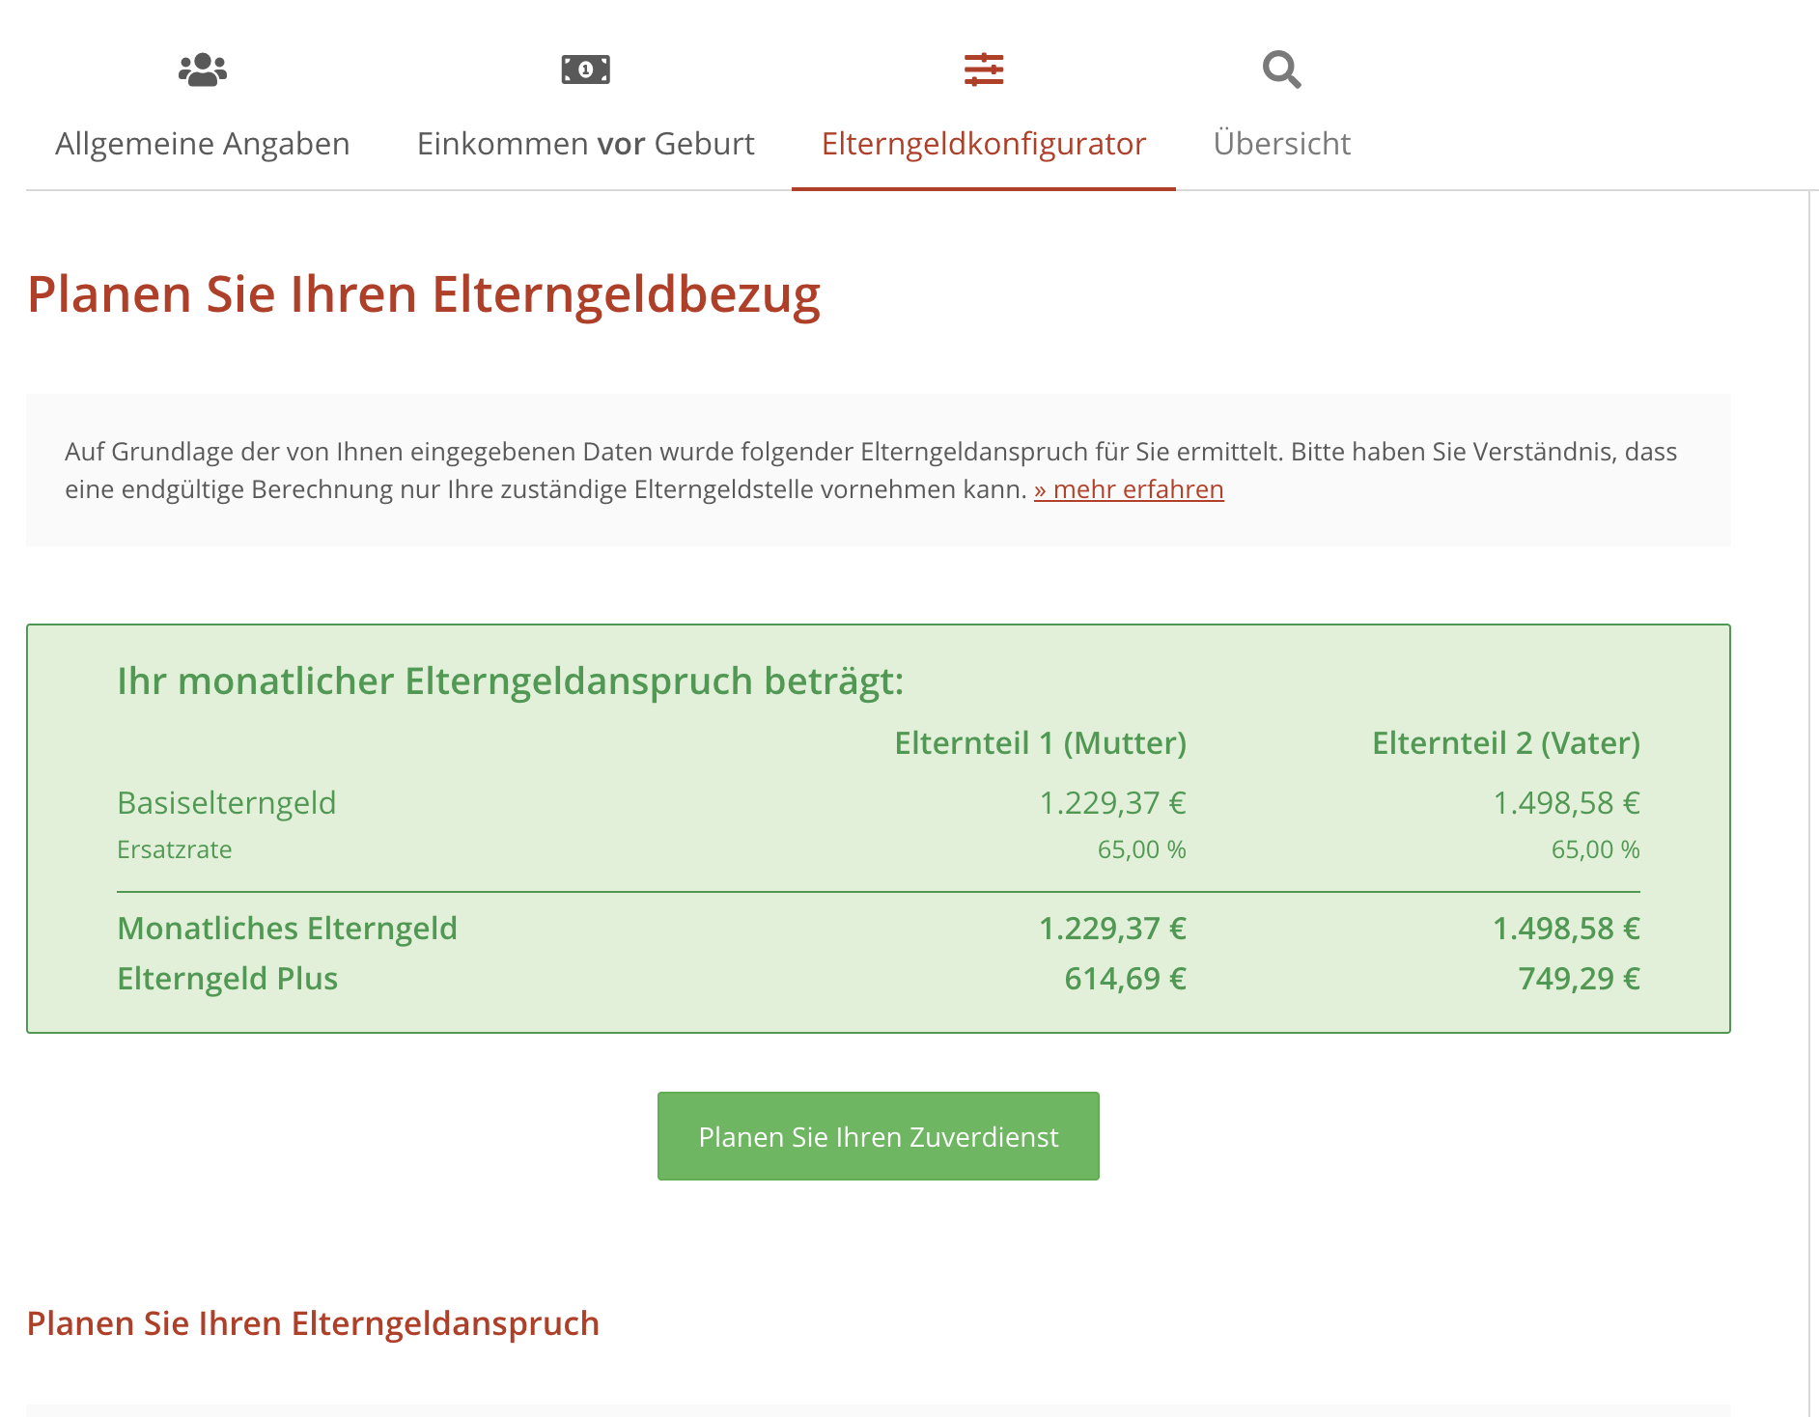The width and height of the screenshot is (1819, 1417).
Task: Click the 'Elternteil 1 (Mutter)' column header
Action: coord(1041,743)
